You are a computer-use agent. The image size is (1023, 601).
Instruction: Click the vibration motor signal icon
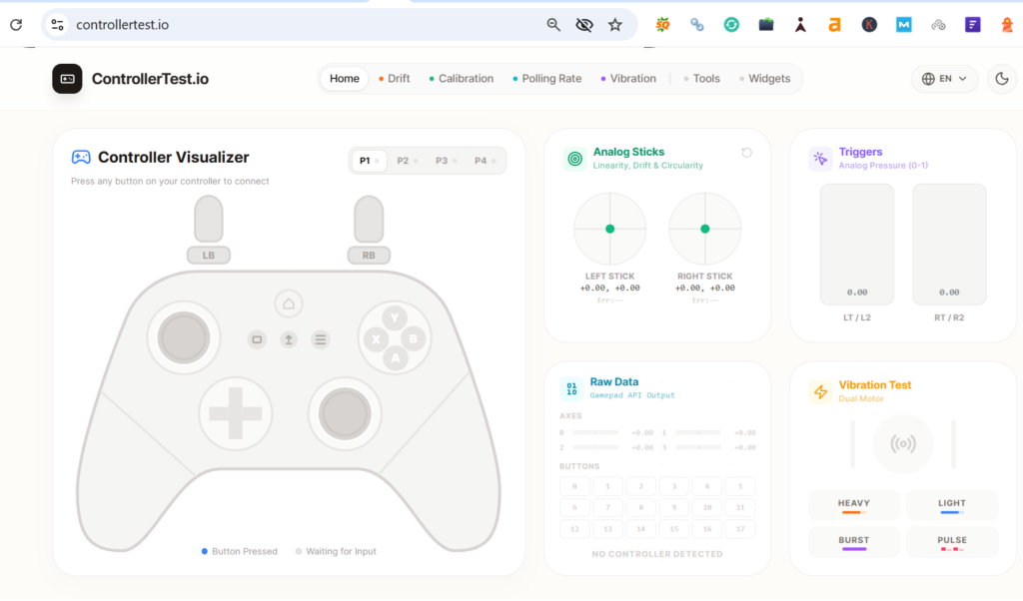tap(903, 444)
